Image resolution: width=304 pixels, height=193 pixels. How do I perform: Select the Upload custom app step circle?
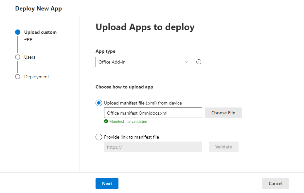click(x=18, y=32)
